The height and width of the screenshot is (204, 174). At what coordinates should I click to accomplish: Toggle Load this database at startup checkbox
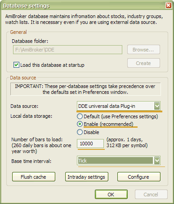pos(16,65)
